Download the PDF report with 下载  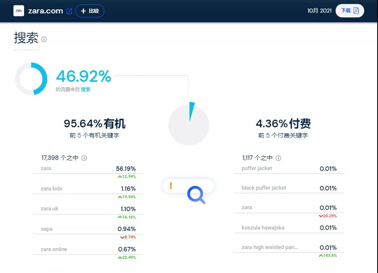350,11
